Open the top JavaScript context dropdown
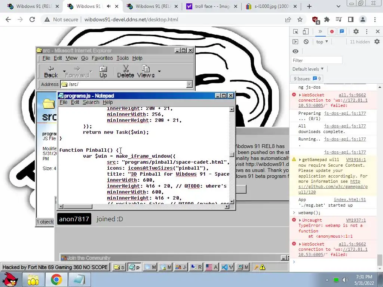The height and width of the screenshot is (287, 383). pos(322,42)
